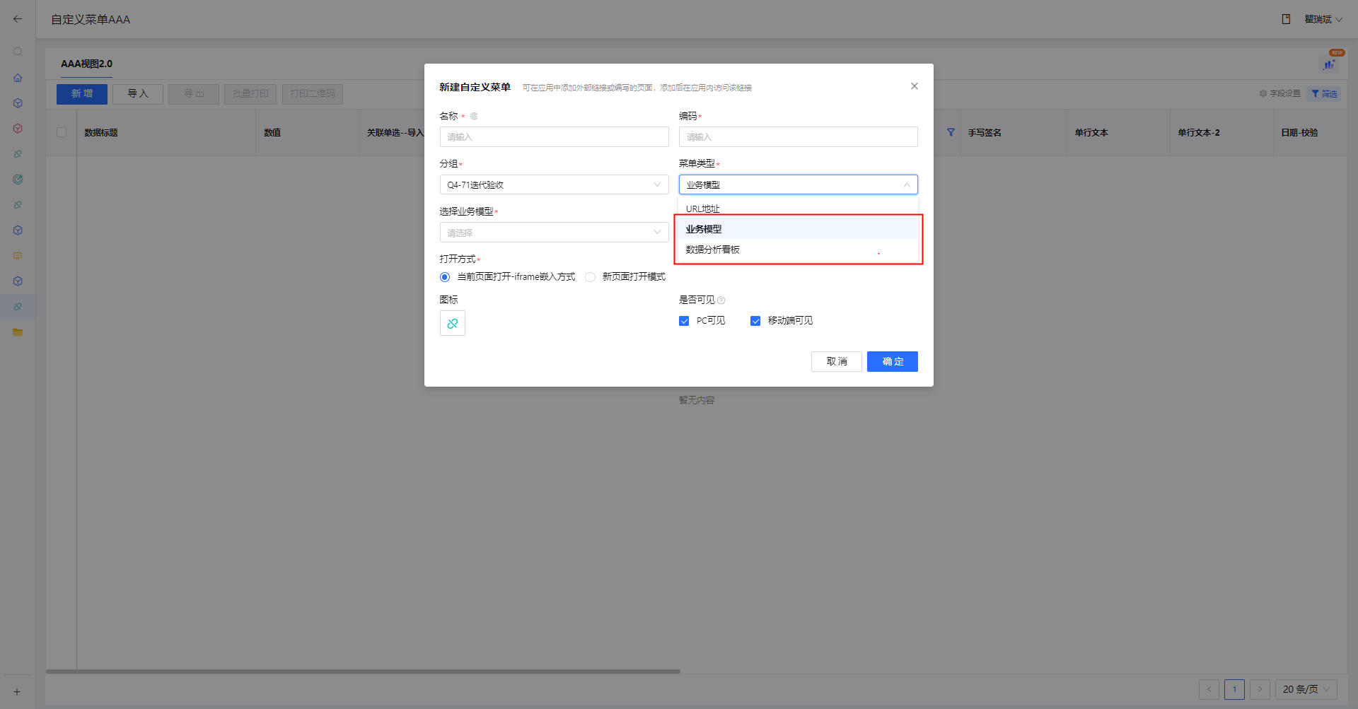1358x709 pixels.
Task: Toggle PC可见 checkbox
Action: tap(684, 321)
